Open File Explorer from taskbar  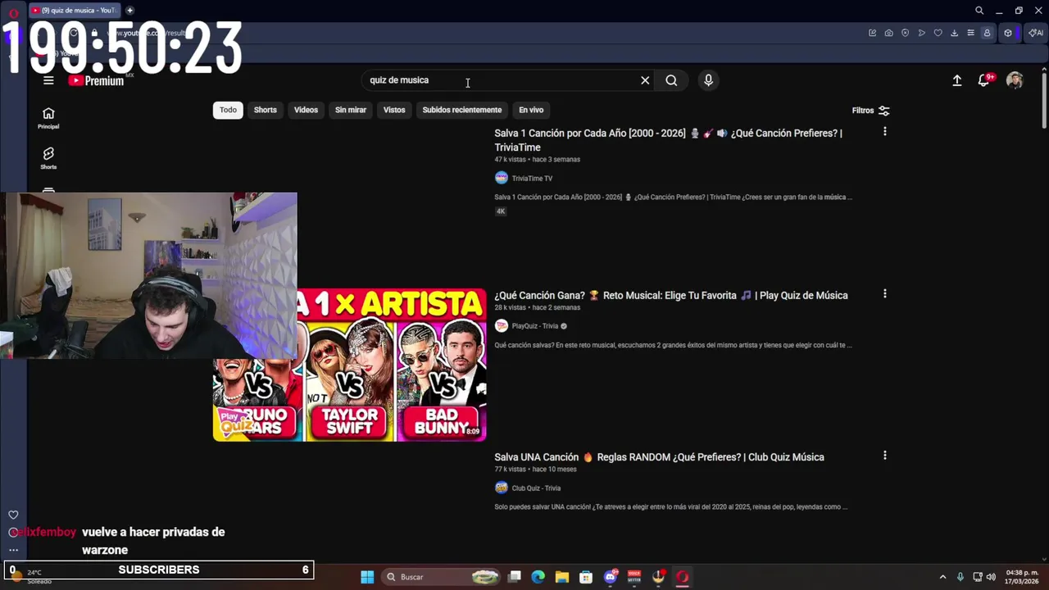561,577
